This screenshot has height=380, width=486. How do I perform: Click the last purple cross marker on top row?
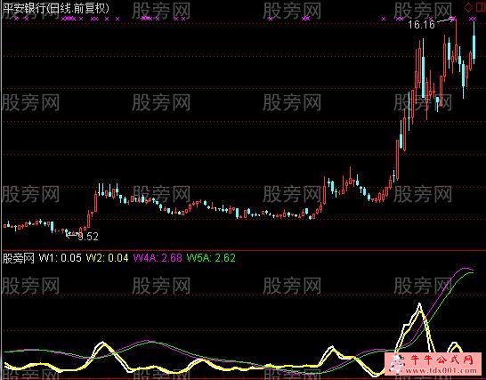click(x=473, y=19)
